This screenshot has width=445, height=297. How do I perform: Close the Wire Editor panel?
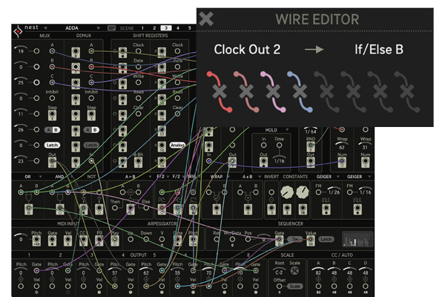pos(207,19)
